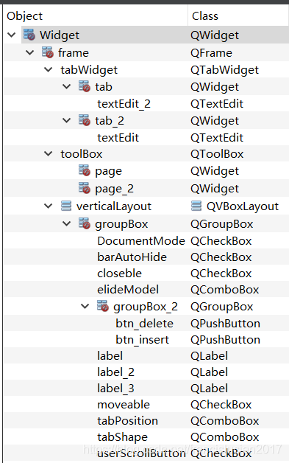This screenshot has width=289, height=463.
Task: Click the QToolBox class cell
Action: (x=217, y=154)
